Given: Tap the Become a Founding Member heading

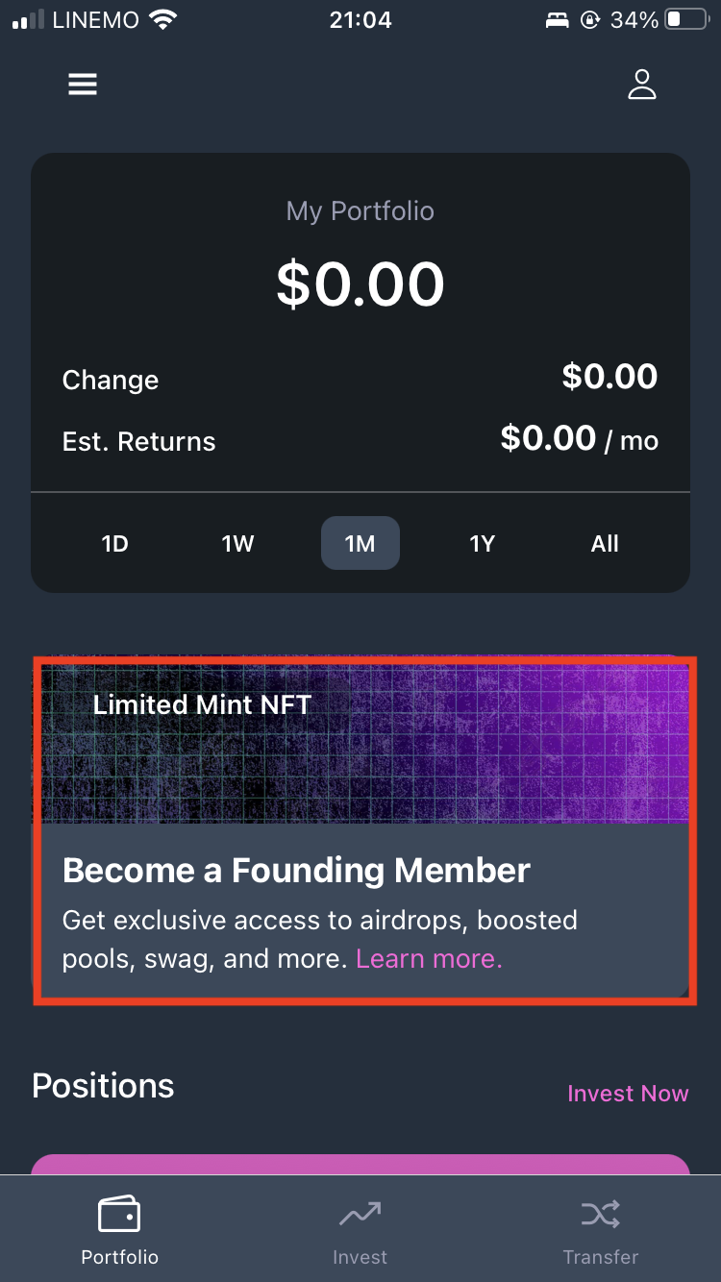Looking at the screenshot, I should pyautogui.click(x=296, y=871).
